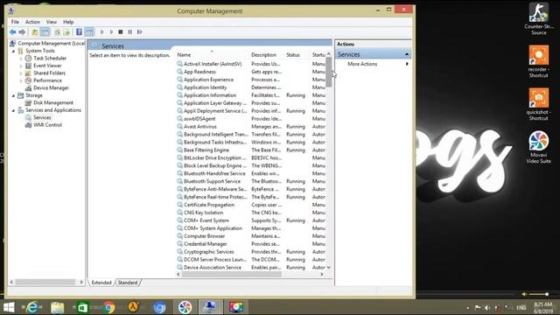This screenshot has height=315, width=560.
Task: Select WMI Control in the tree
Action: click(47, 125)
